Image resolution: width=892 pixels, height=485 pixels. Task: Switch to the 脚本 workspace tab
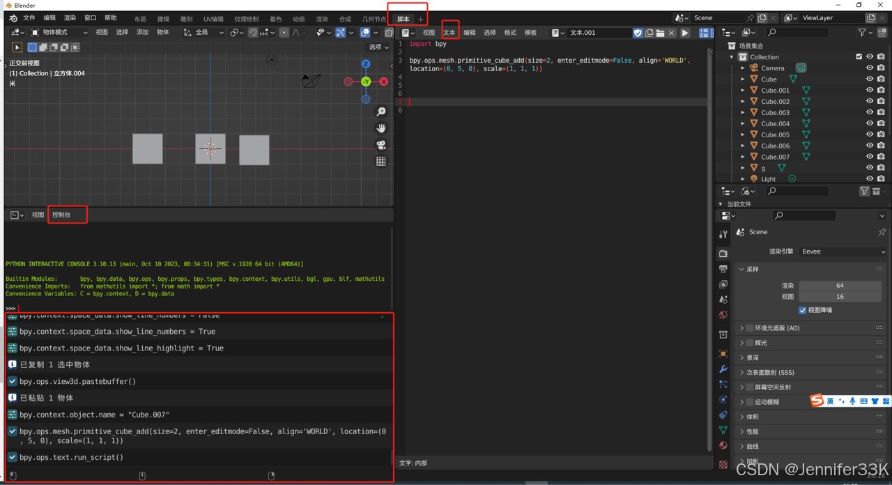point(403,19)
